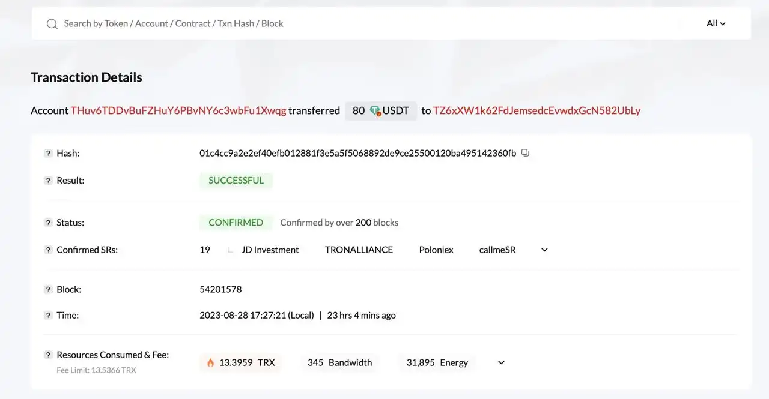Click the help icon beside Hash
This screenshot has height=399, width=769.
(x=48, y=154)
